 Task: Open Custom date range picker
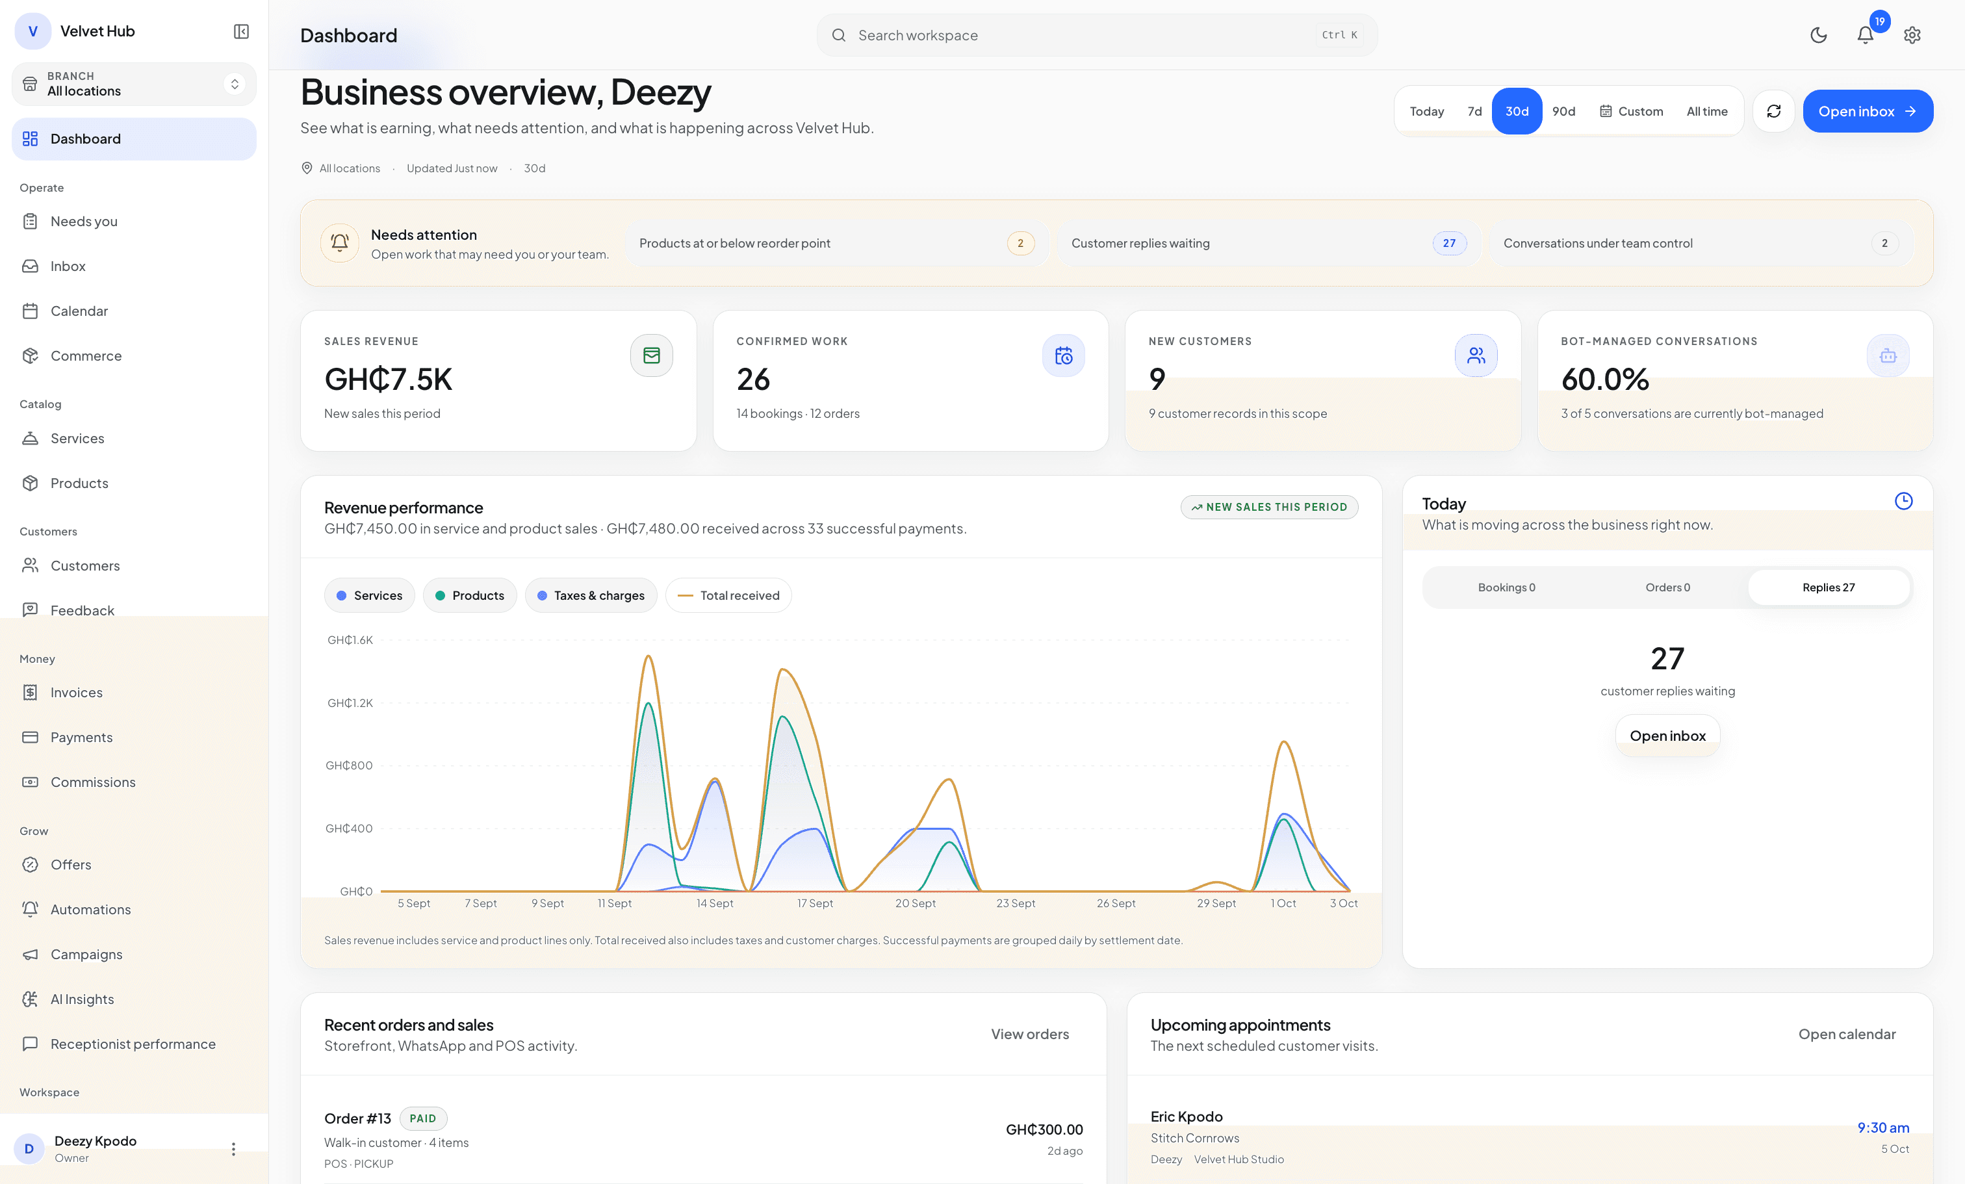tap(1631, 111)
